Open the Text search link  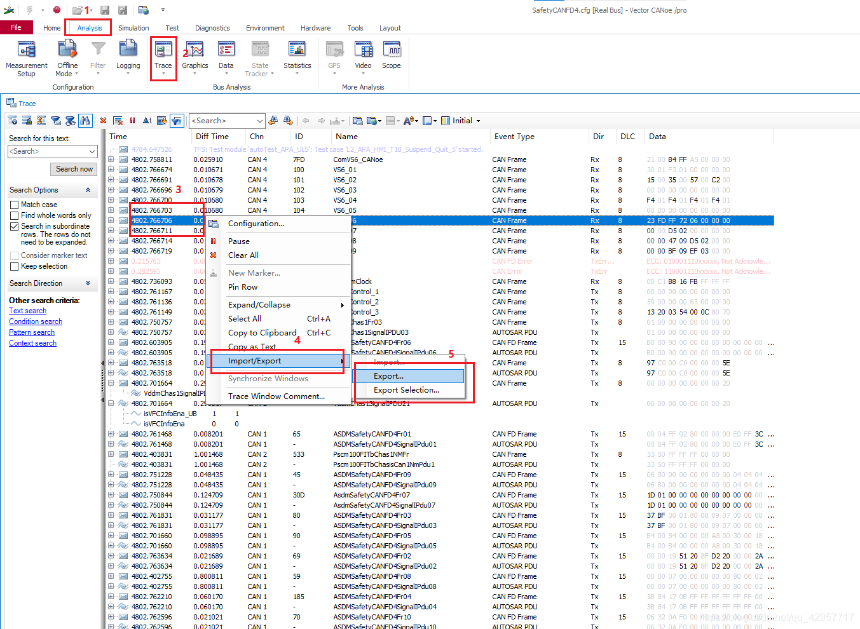(27, 311)
